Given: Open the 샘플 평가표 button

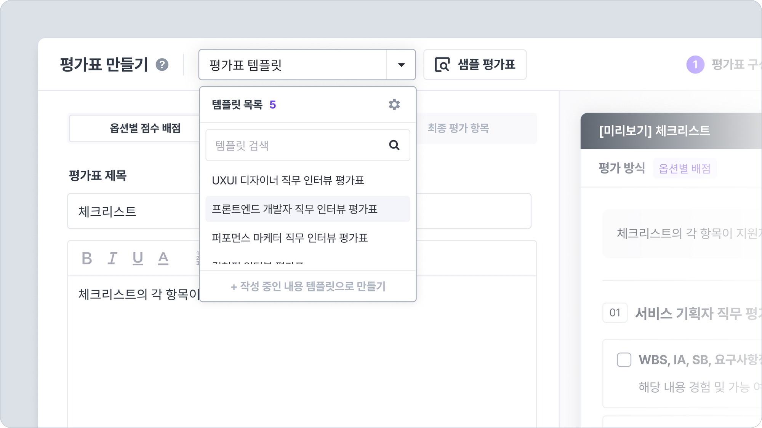Looking at the screenshot, I should 475,65.
